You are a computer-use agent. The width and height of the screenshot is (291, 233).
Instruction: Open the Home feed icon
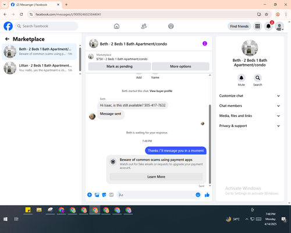[x=116, y=26]
